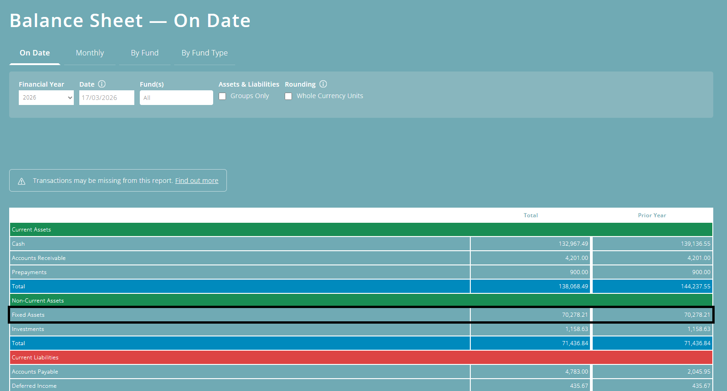Follow the Find out more link
The image size is (727, 391).
pyautogui.click(x=197, y=181)
